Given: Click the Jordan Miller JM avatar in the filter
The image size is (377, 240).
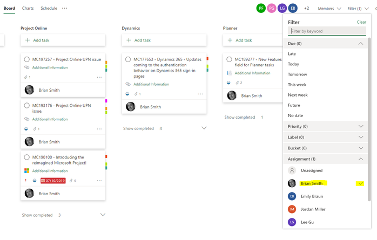Looking at the screenshot, I should point(292,209).
